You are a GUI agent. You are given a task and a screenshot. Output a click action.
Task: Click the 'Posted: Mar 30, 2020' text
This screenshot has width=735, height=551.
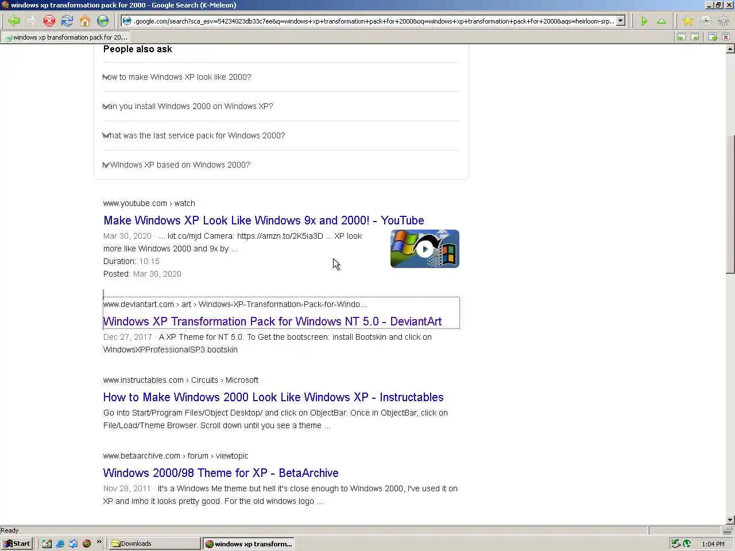point(142,274)
